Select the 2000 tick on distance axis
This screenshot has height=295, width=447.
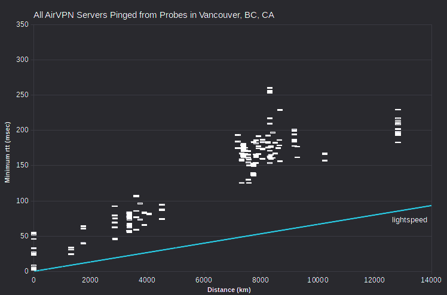[90, 280]
